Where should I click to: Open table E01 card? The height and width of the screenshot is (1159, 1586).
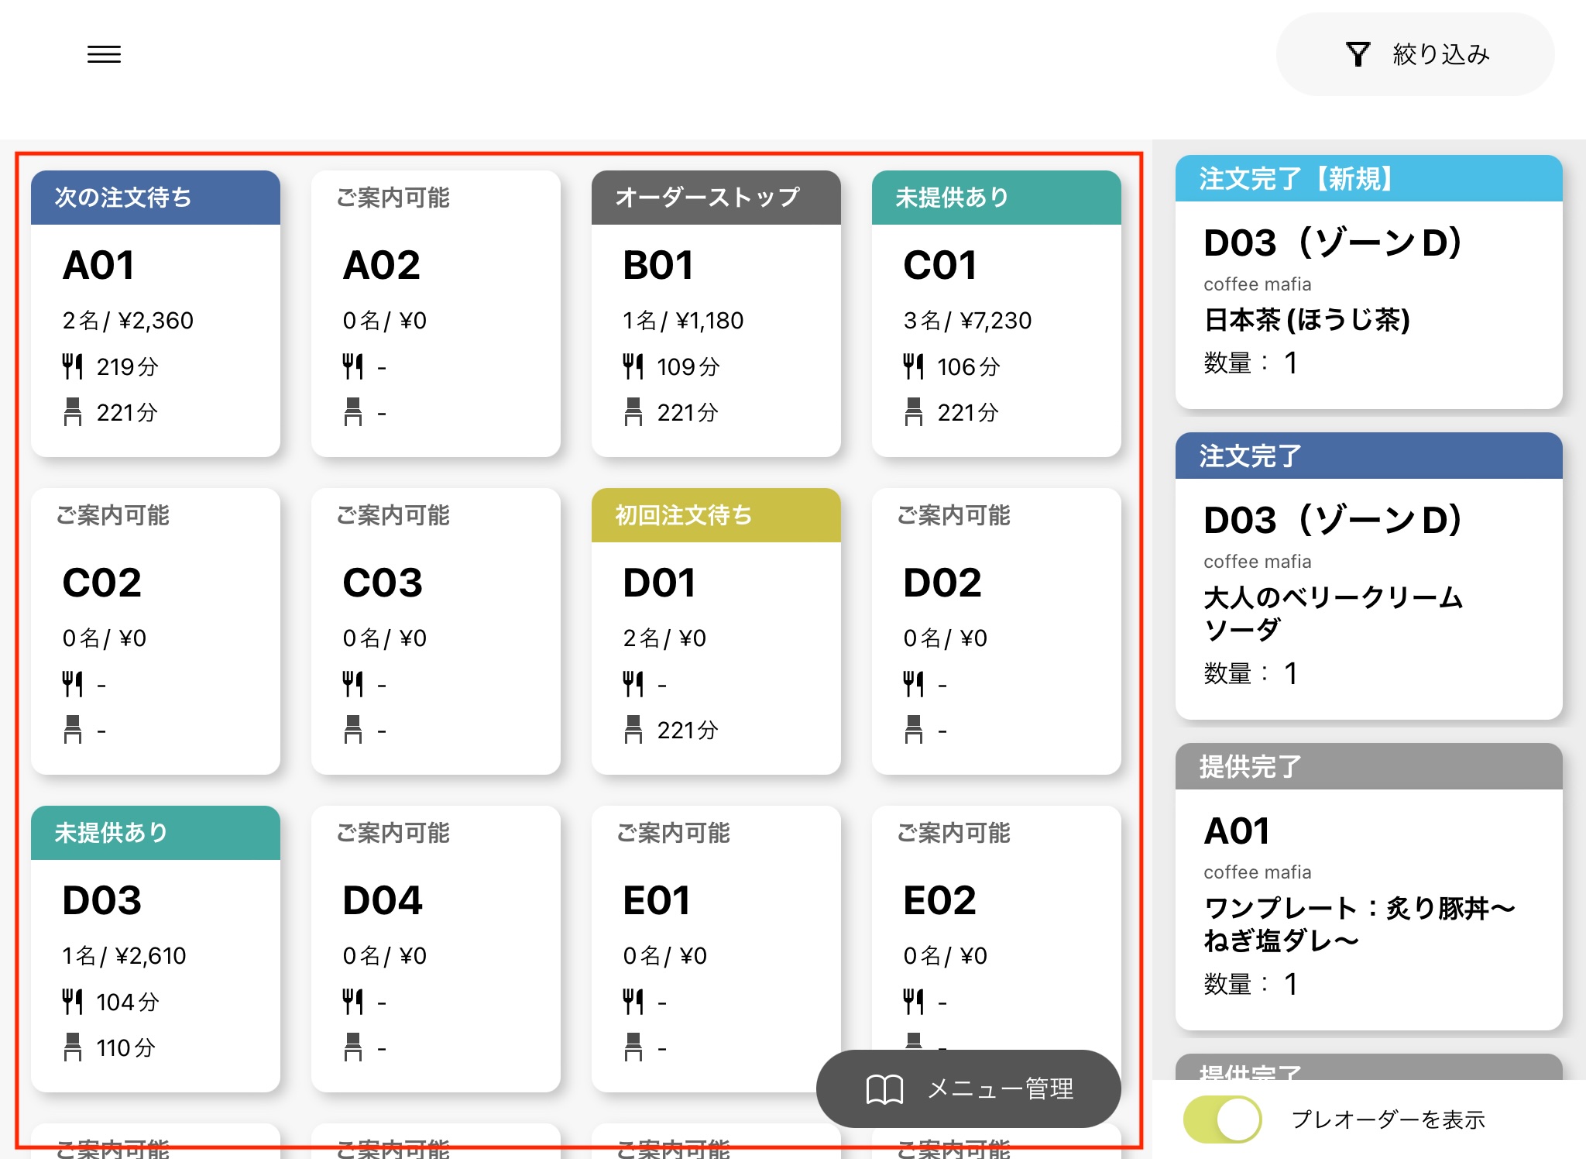tap(716, 930)
